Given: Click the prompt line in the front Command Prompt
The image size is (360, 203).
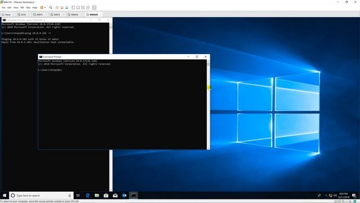Looking at the screenshot, I should click(x=50, y=70).
